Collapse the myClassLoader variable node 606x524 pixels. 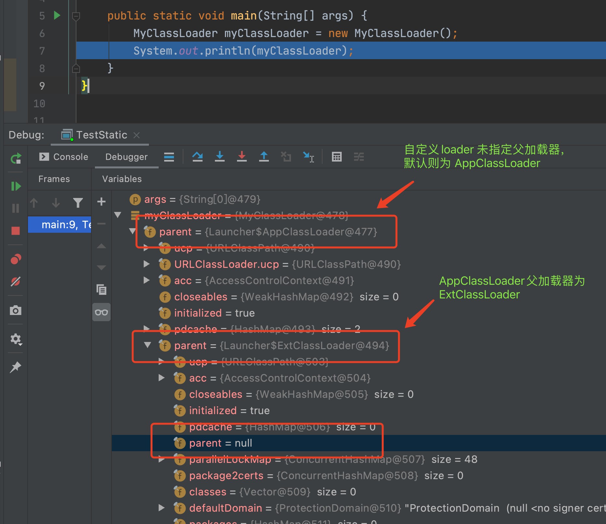pyautogui.click(x=118, y=215)
